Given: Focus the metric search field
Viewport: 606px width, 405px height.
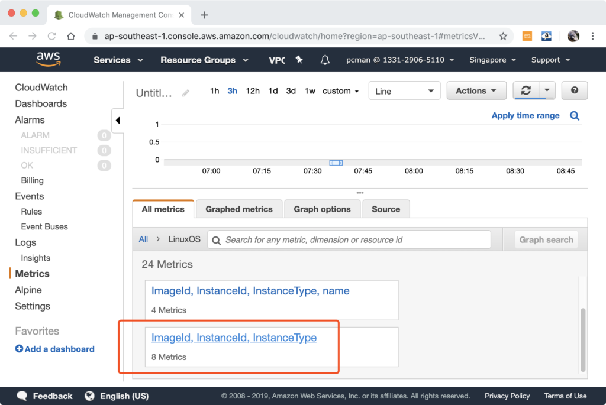Looking at the screenshot, I should [349, 240].
